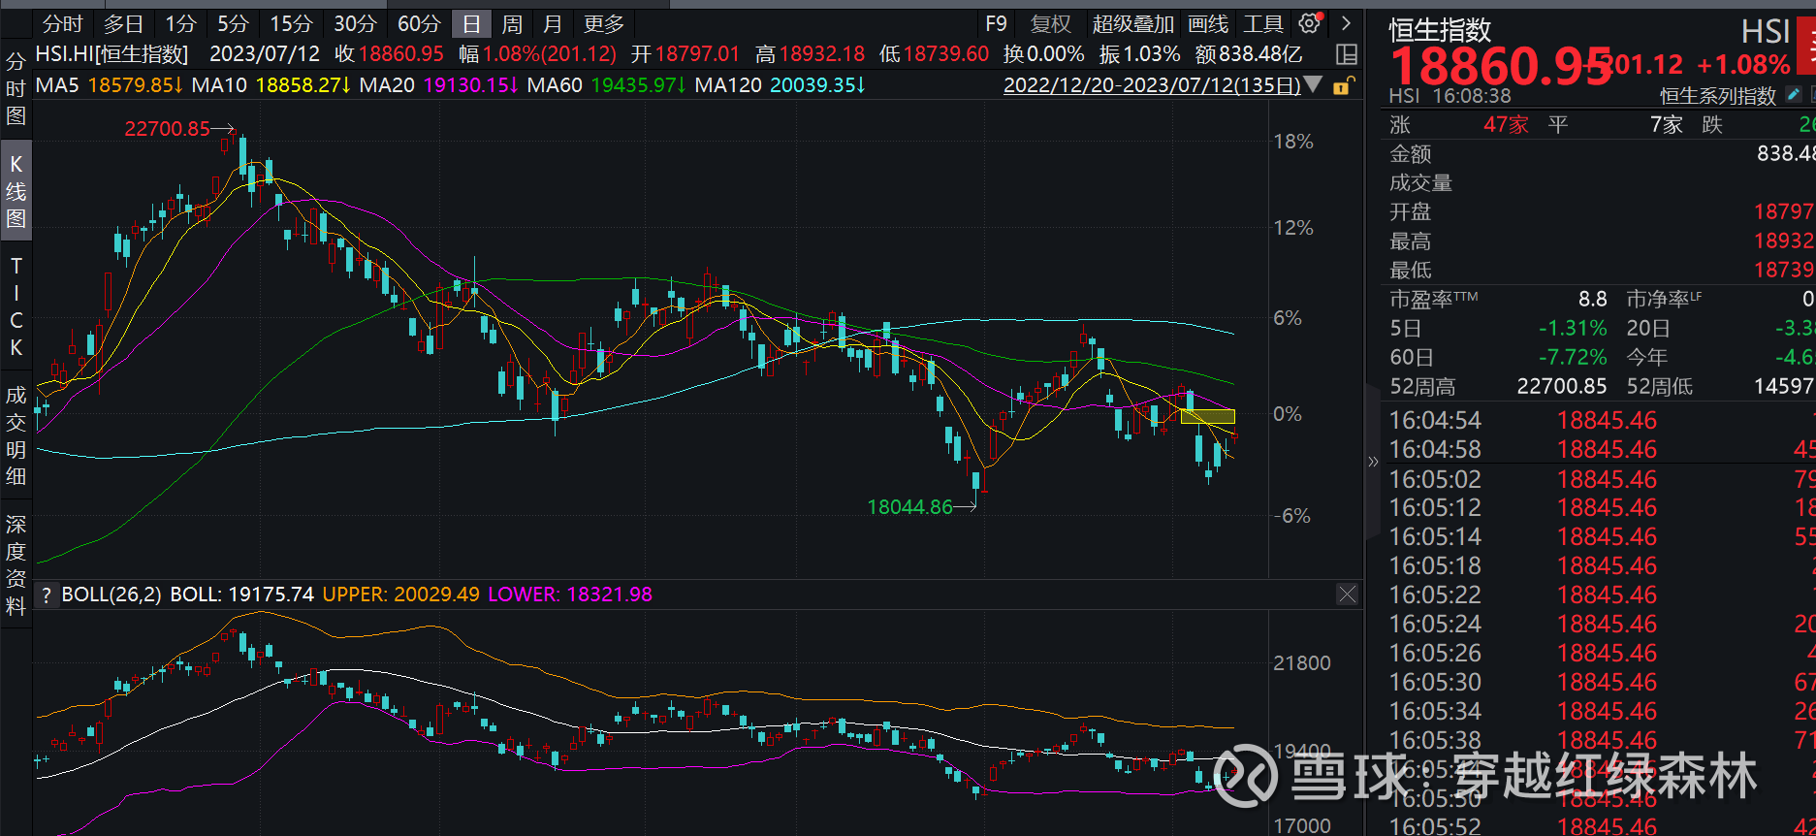Toggle 复权 price adjustment
1816x836 pixels.
click(1050, 24)
